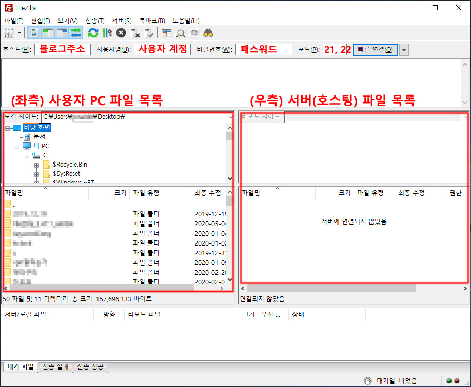Screen dimensions: 471x387
Task: Sort remote list by 파일명 column
Action: 278,193
